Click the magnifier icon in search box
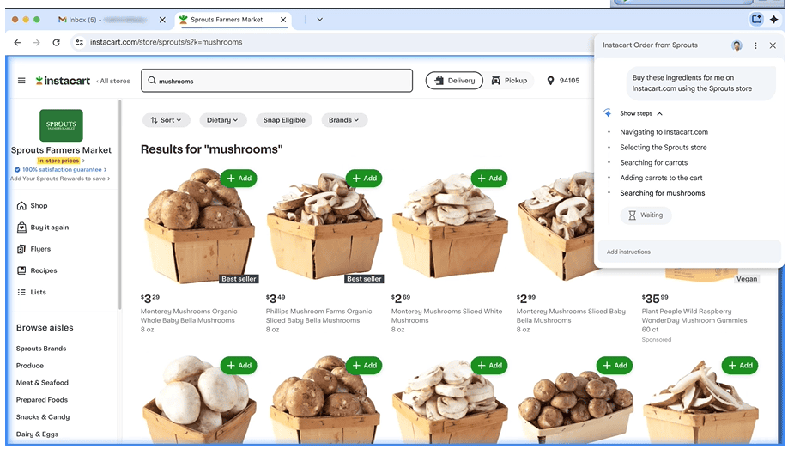Image resolution: width=788 pixels, height=455 pixels. click(152, 81)
